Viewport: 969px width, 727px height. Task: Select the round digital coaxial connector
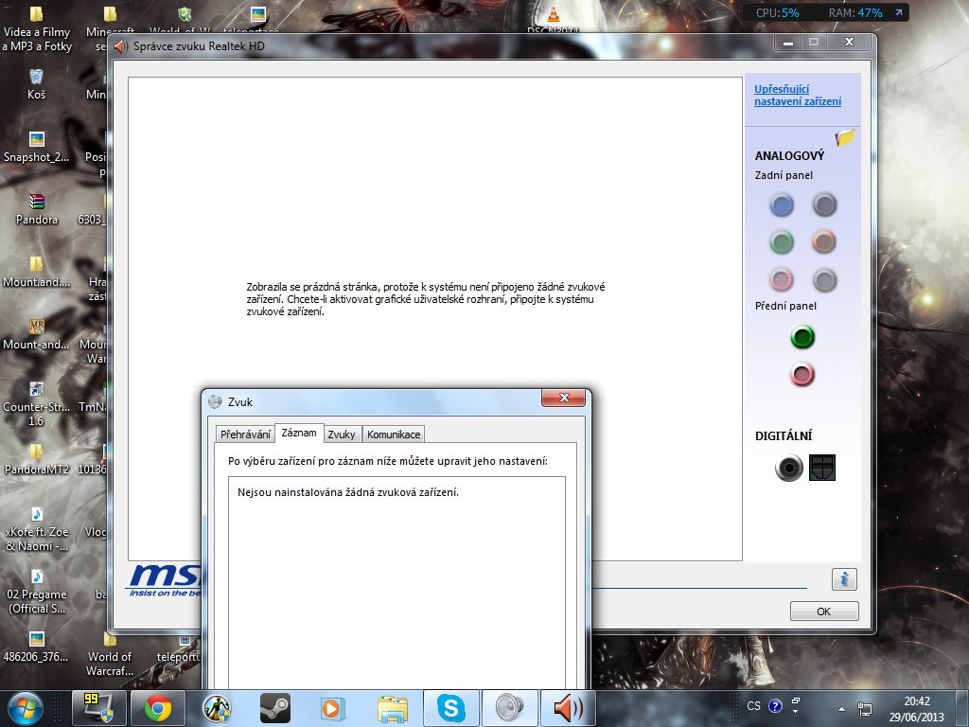788,468
